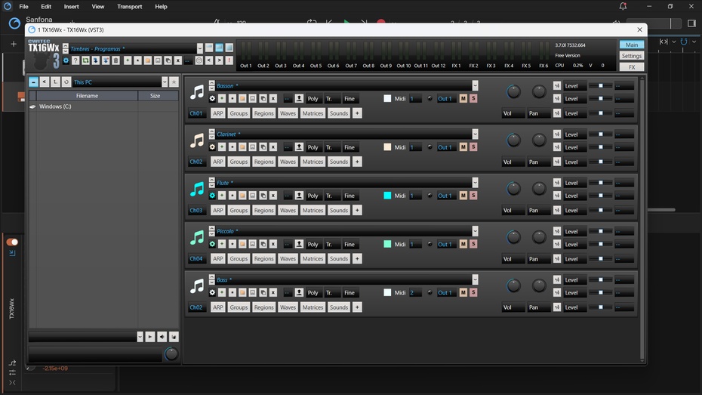Switch to the Settings tab
The image size is (702, 395).
(x=632, y=56)
